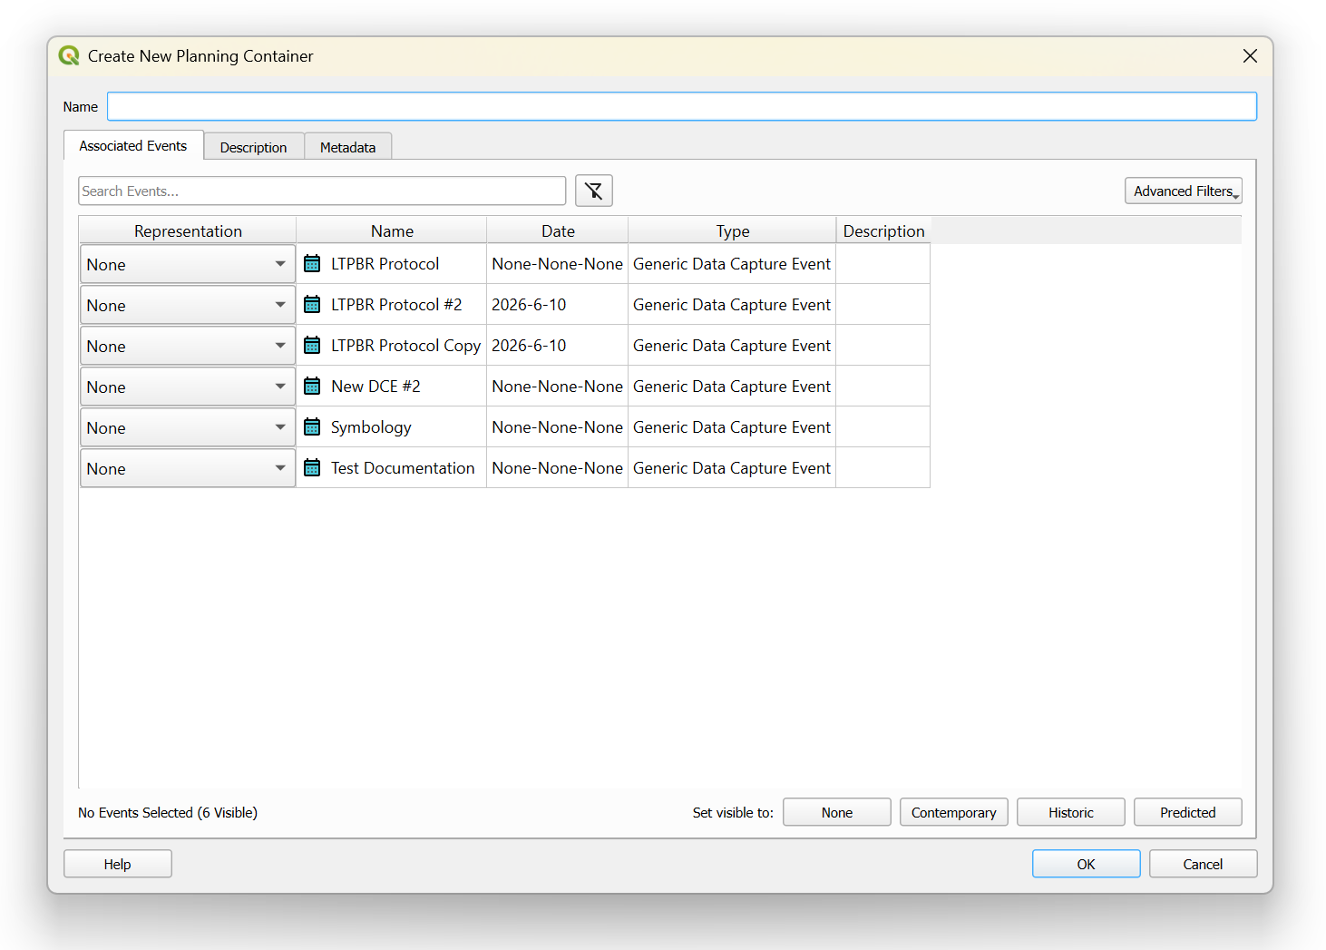1326x950 pixels.
Task: Open Representation dropdown for Test Documentation
Action: [x=188, y=468]
